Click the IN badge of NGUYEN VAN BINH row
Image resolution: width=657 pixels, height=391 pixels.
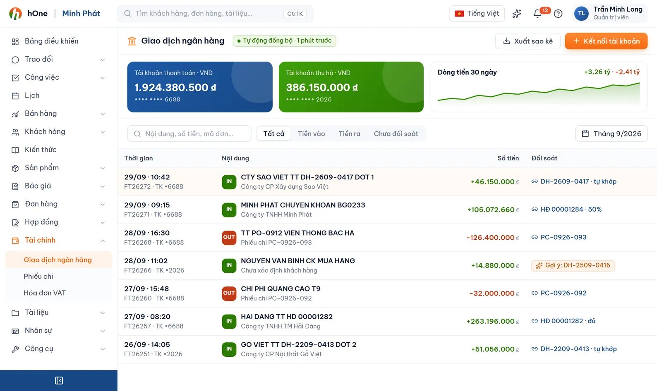(x=229, y=265)
